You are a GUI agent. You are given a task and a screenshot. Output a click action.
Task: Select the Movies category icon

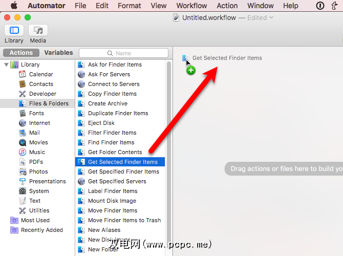(23, 142)
